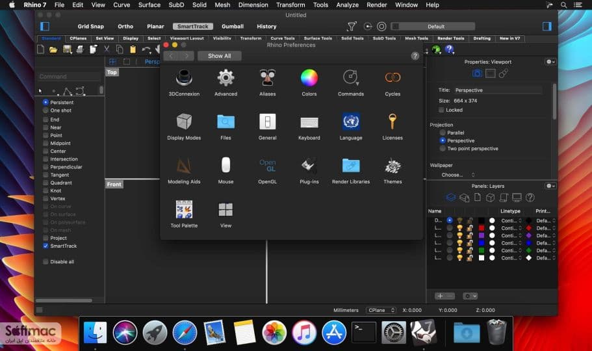Open the Analyze menu
This screenshot has width=592, height=351.
tap(348, 5)
